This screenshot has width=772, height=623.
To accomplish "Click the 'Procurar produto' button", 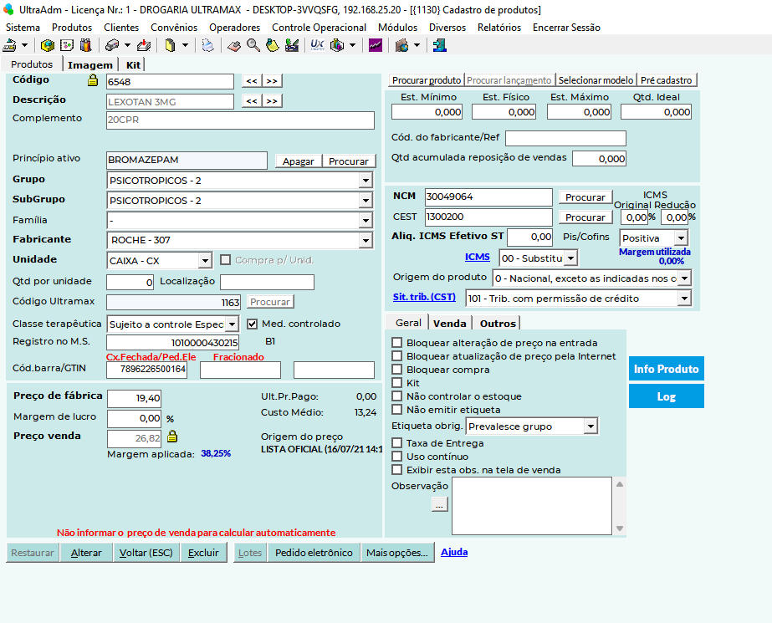I will tap(427, 80).
